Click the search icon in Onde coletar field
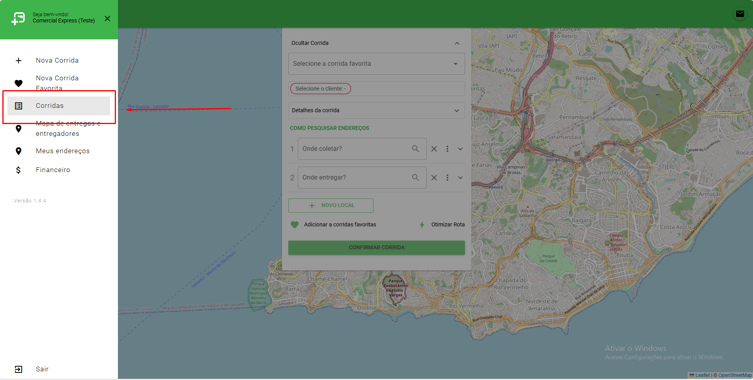The height and width of the screenshot is (380, 753). click(415, 149)
